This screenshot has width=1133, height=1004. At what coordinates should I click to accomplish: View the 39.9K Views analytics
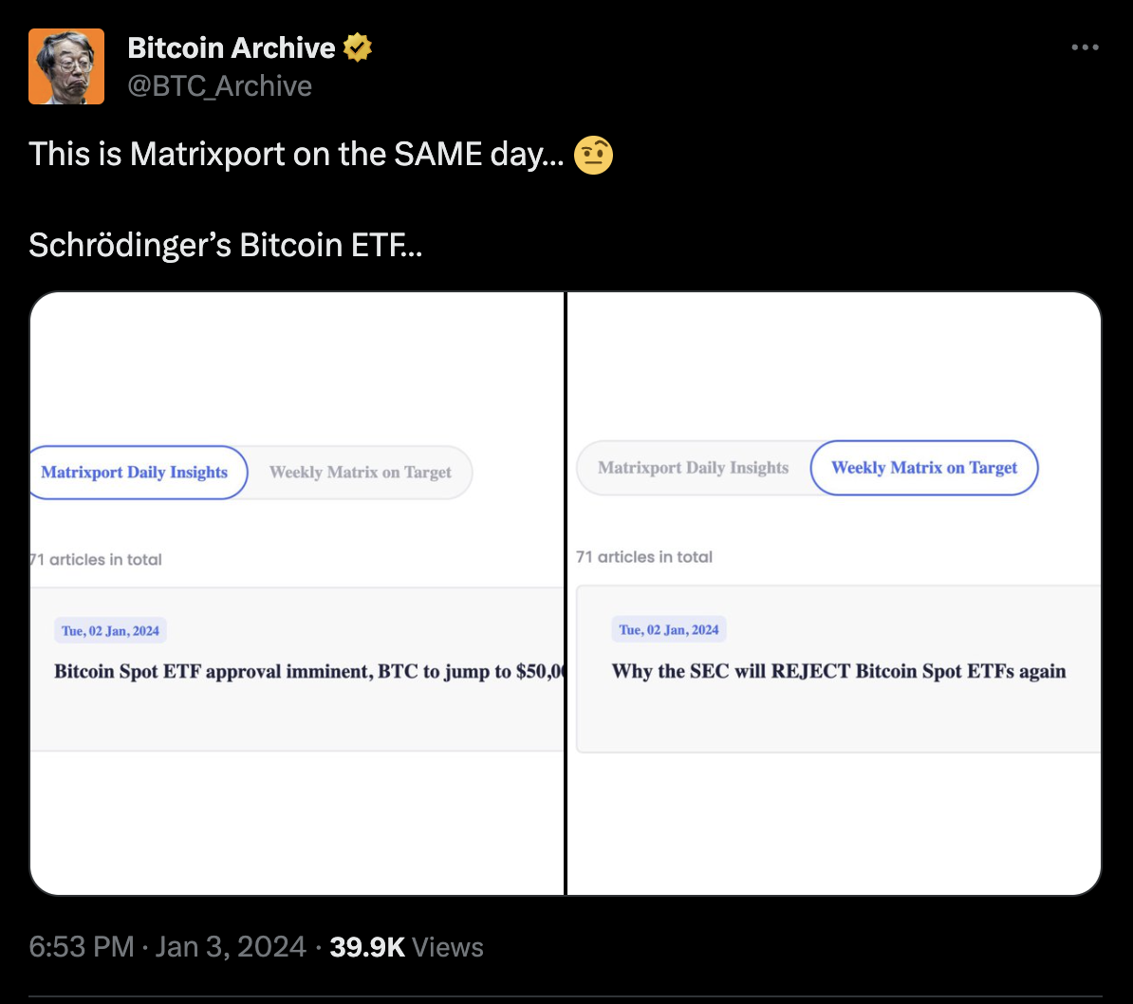click(407, 947)
